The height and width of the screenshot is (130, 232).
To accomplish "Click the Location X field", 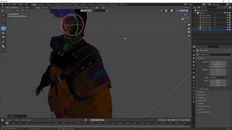I will coord(218,62).
